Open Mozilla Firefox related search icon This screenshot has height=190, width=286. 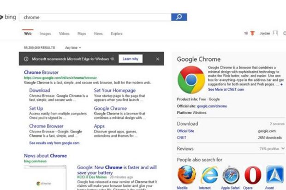pos(187,175)
